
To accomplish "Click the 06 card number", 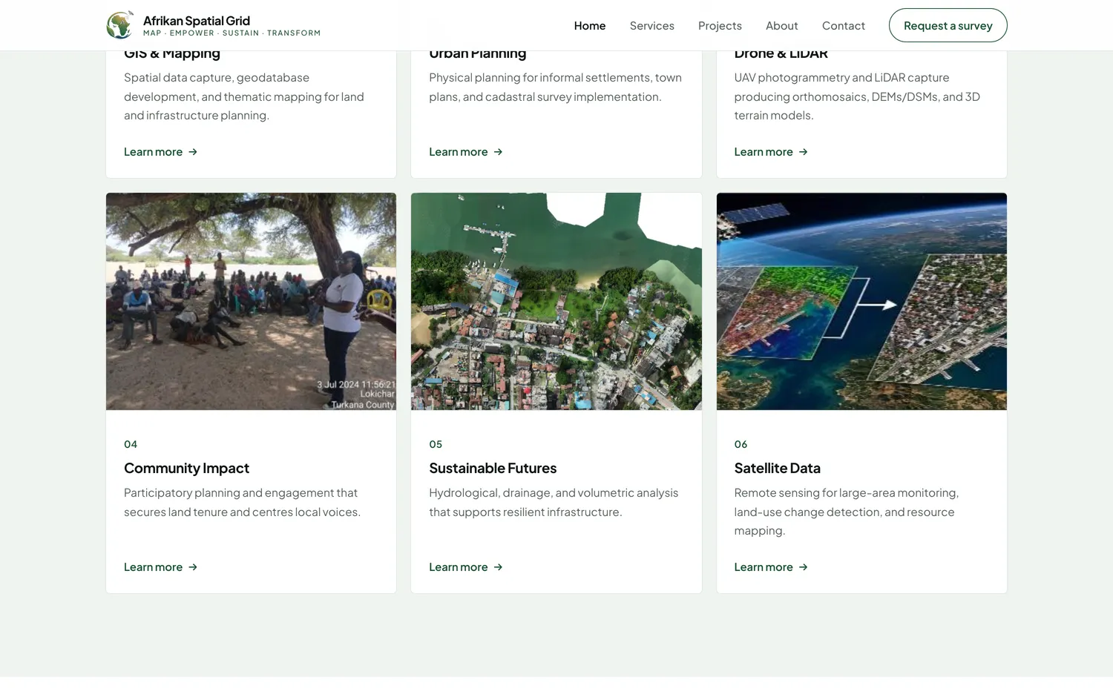I will coord(741,444).
